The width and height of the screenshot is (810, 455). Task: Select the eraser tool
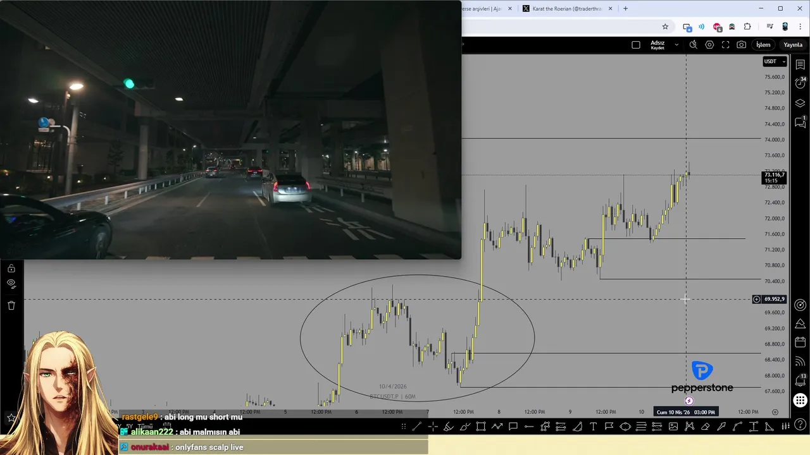pyautogui.click(x=706, y=427)
